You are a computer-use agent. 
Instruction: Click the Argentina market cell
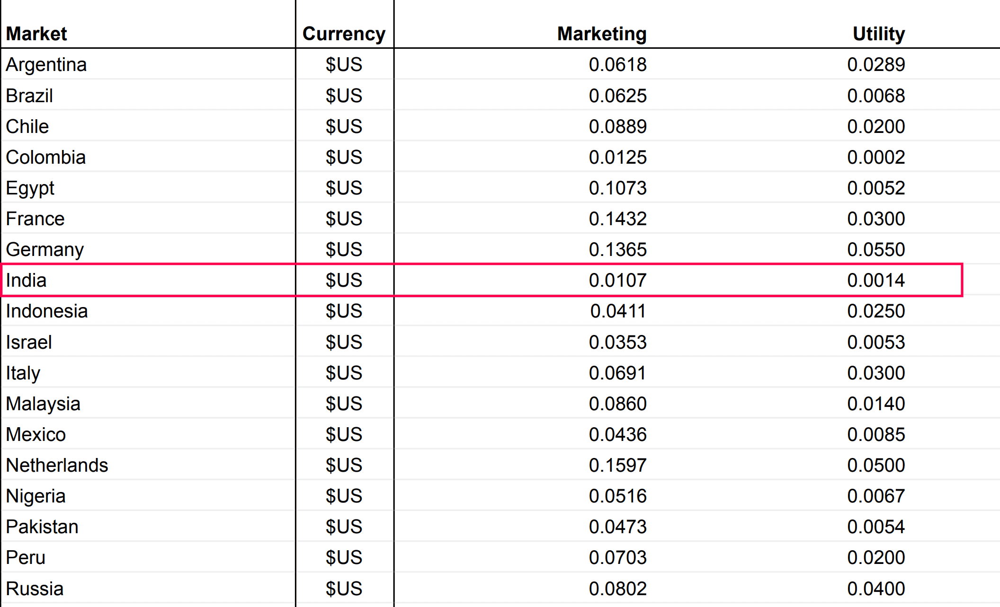pos(46,64)
